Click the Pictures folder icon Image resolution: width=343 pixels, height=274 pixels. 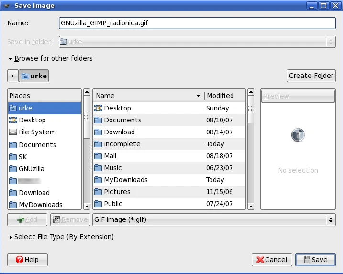98,192
